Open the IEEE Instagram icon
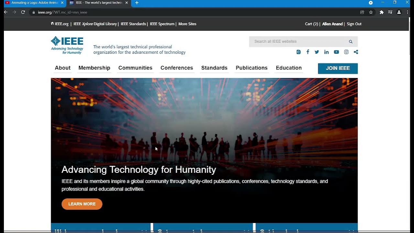Viewport: 414px width, 233px height. pyautogui.click(x=346, y=52)
